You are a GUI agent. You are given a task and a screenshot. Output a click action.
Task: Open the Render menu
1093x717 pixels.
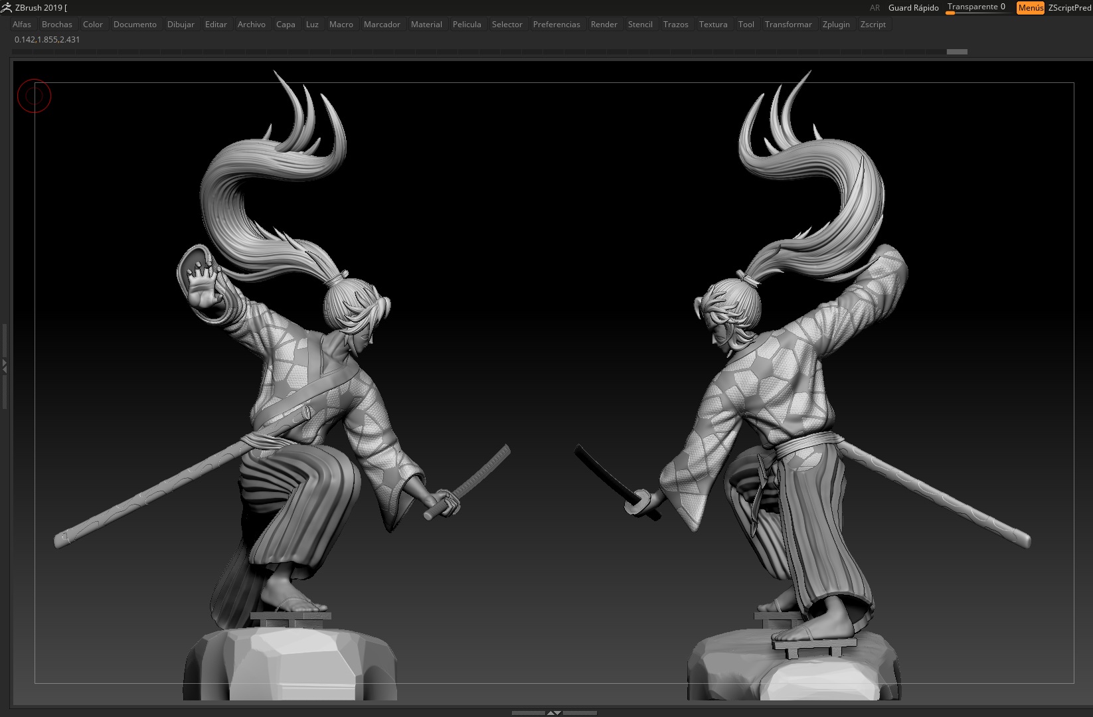click(x=604, y=25)
